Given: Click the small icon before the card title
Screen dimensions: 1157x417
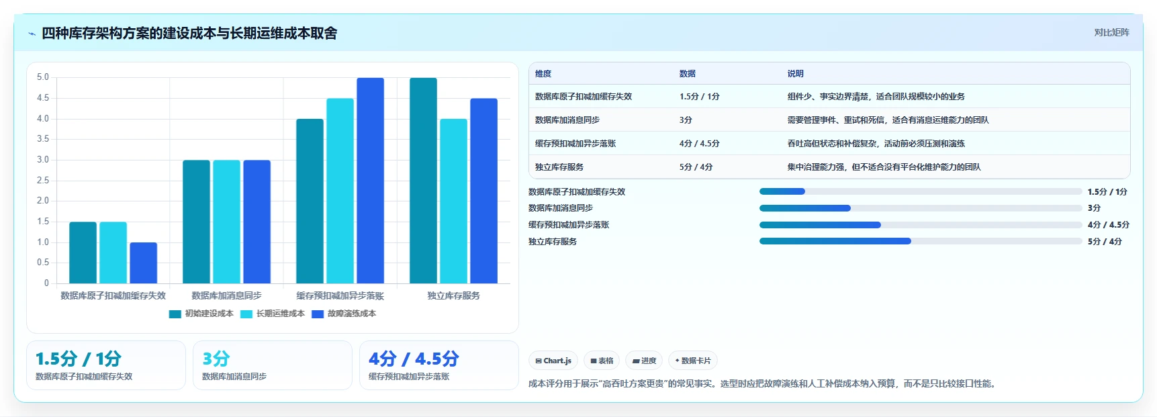Looking at the screenshot, I should pos(32,34).
